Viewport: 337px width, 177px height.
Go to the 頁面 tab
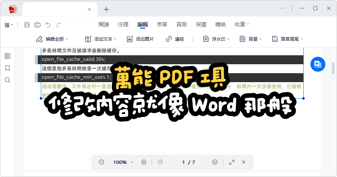tap(182, 24)
